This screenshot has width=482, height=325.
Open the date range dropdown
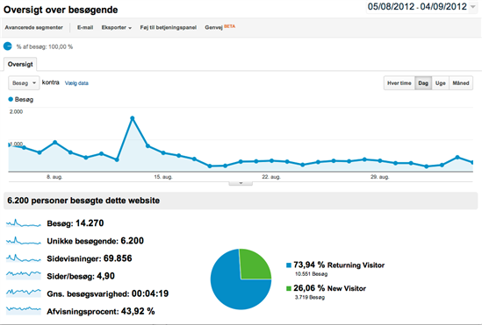click(x=472, y=7)
